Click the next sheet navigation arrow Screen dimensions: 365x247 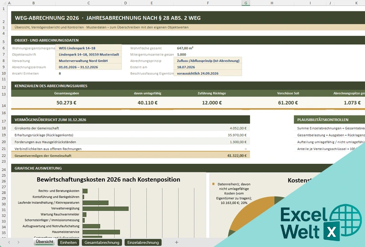pos(18,242)
